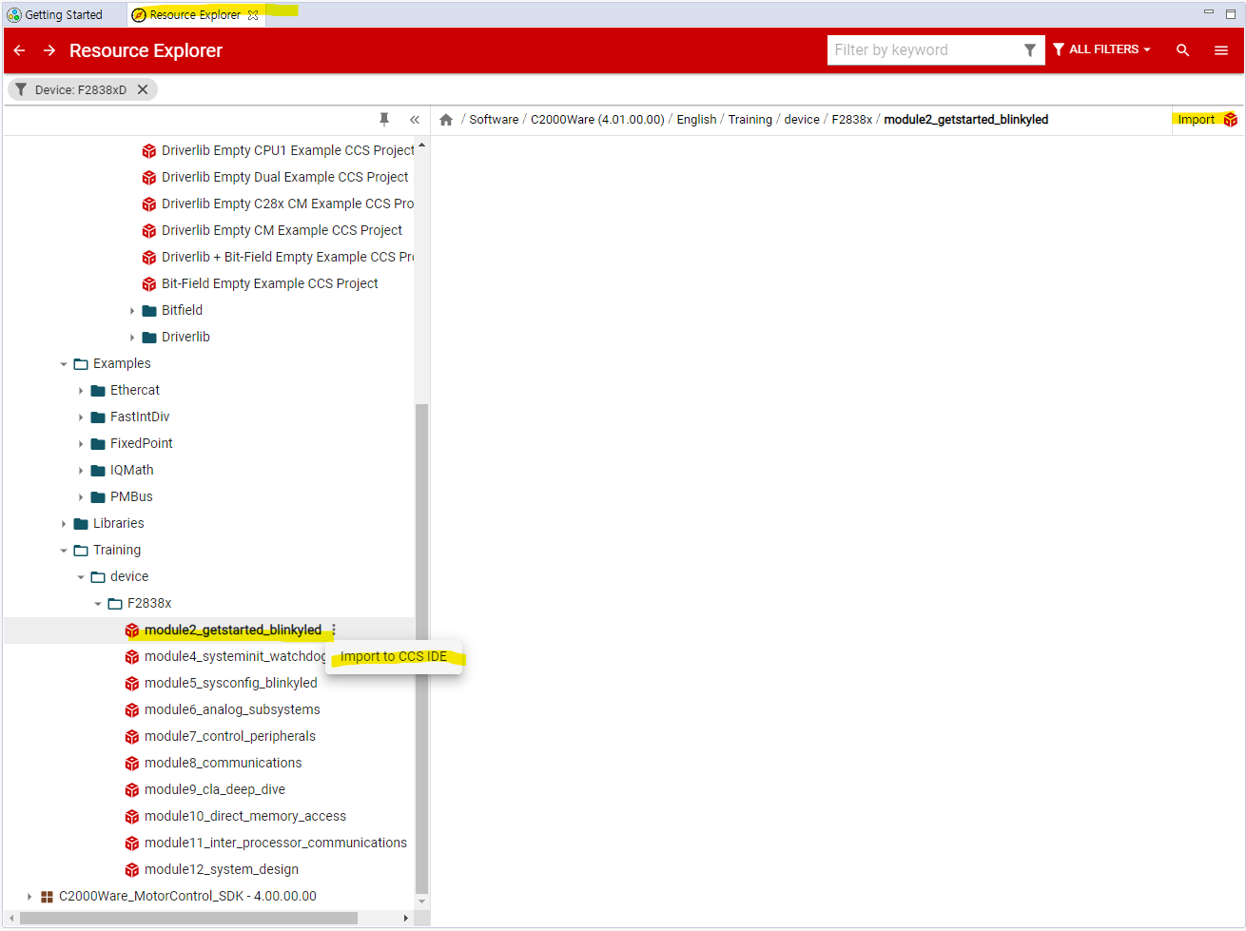Go back with the left arrow icon

click(19, 50)
